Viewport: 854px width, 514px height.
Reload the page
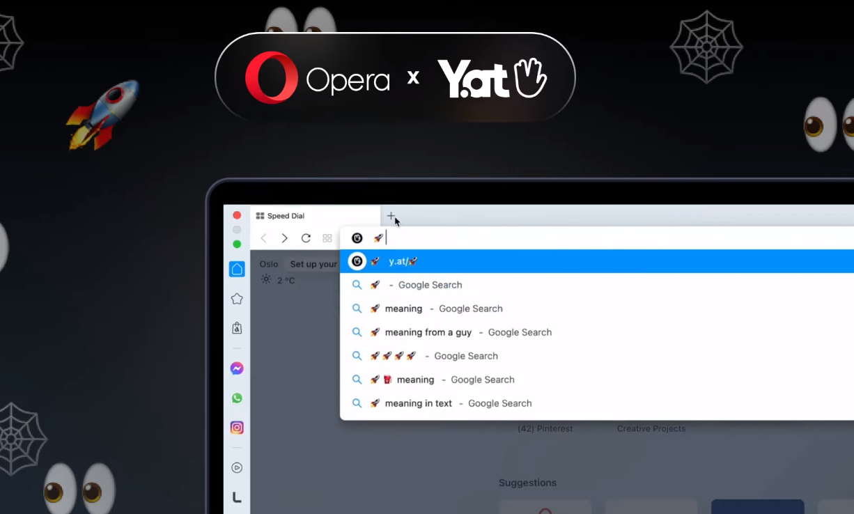306,238
